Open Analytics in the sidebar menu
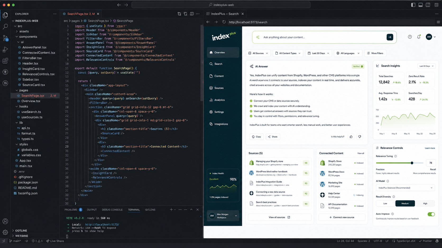442x248 pixels. 219,100
